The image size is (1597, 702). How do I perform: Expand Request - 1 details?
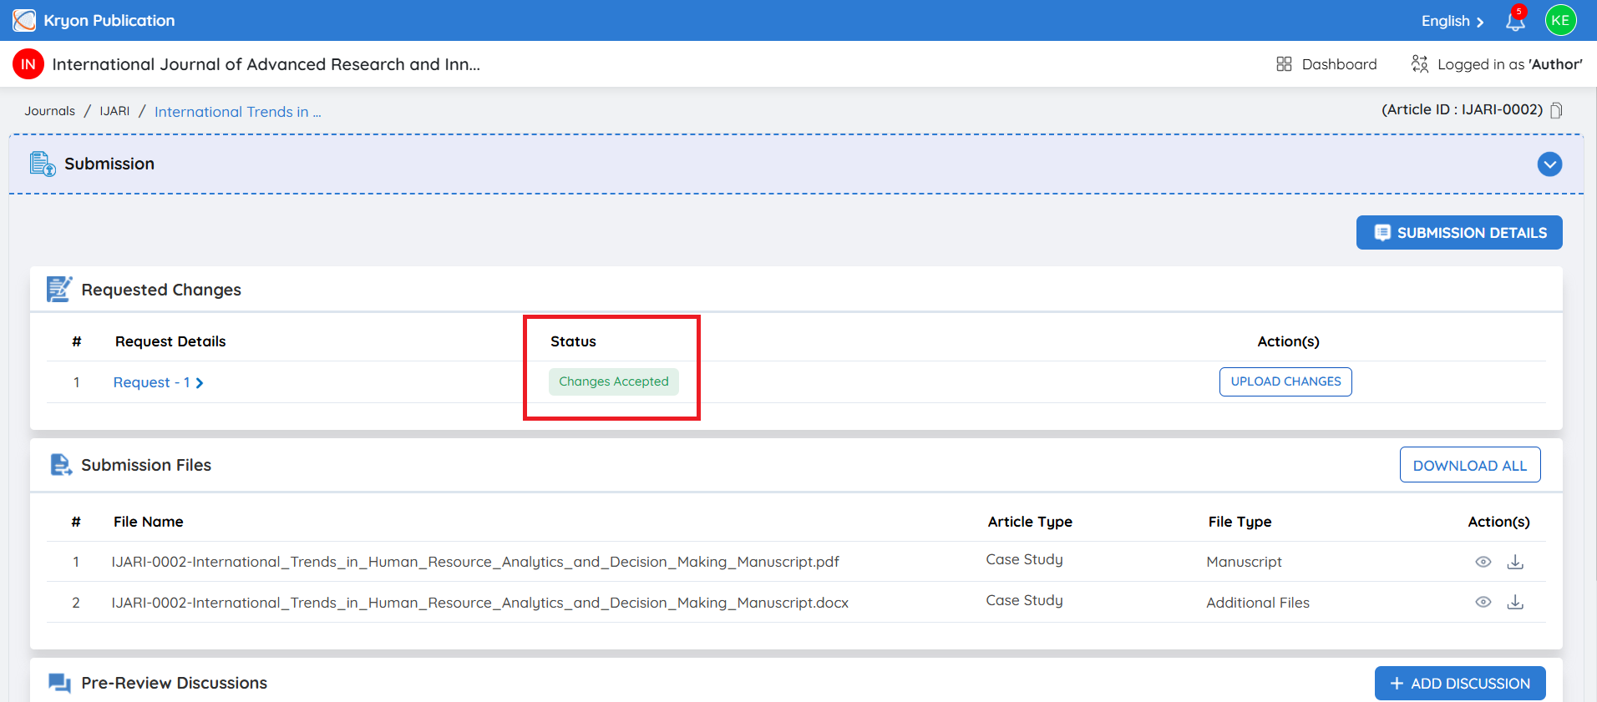pos(159,382)
